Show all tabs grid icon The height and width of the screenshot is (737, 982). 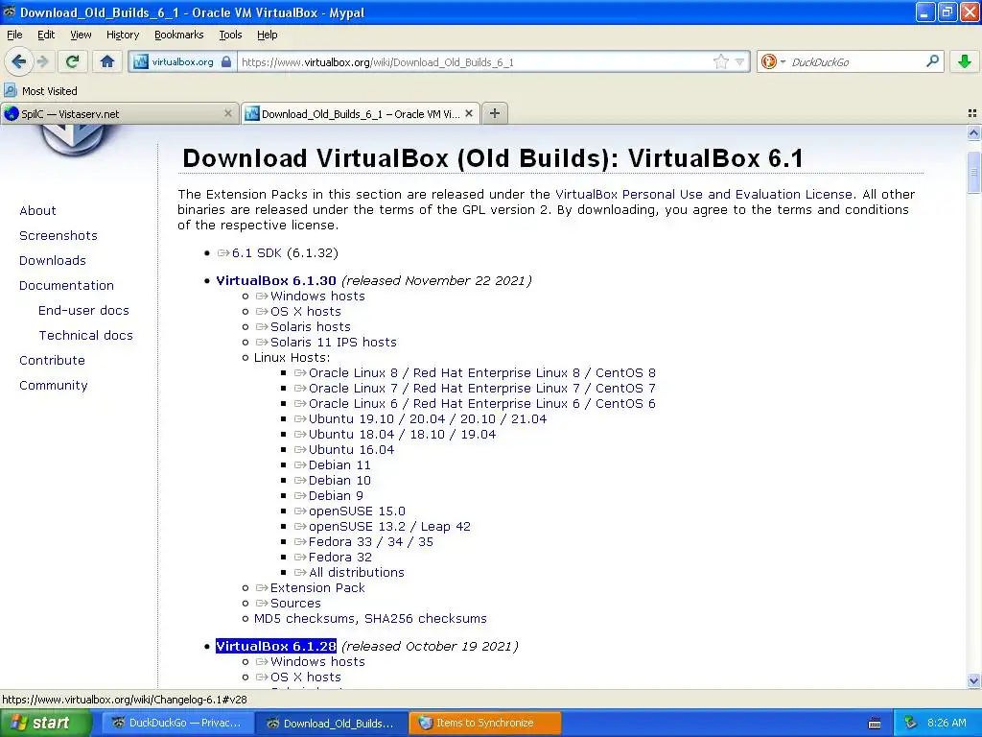point(972,113)
